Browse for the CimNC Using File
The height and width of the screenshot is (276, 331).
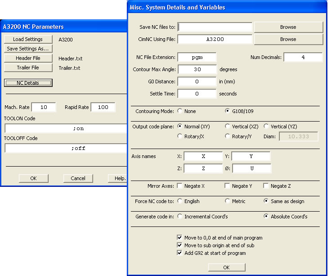[x=288, y=39]
